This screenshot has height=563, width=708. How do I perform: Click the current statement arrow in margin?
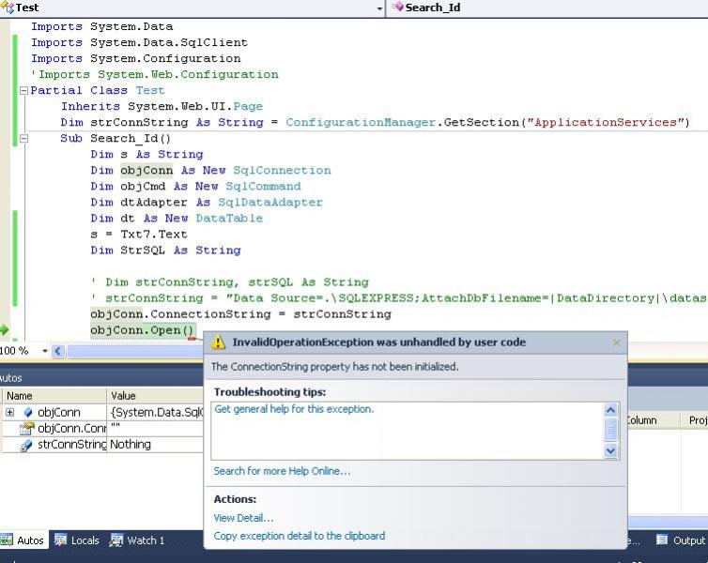coord(5,329)
